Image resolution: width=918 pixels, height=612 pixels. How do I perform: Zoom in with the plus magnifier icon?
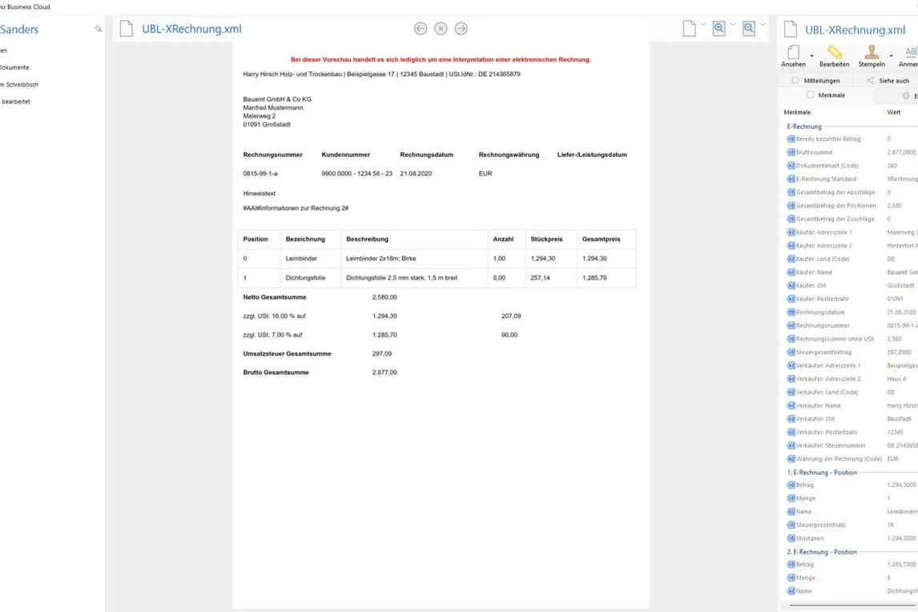[x=719, y=28]
